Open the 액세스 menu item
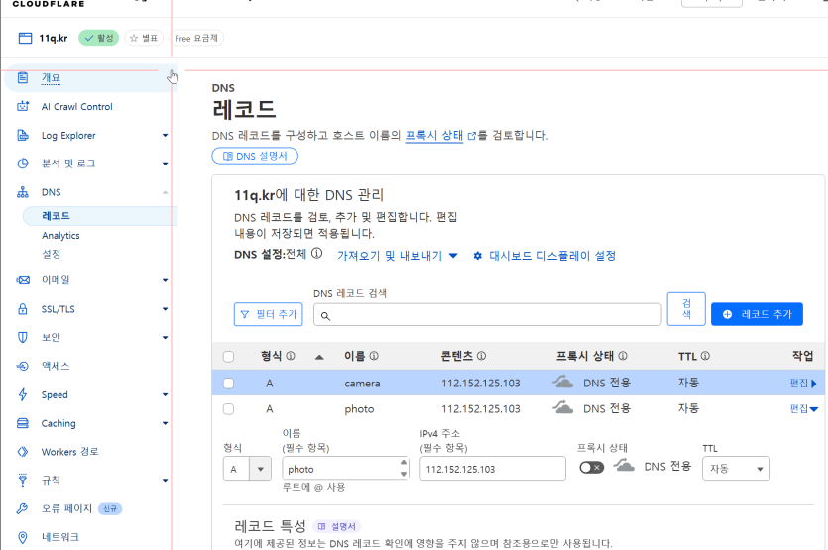Image resolution: width=828 pixels, height=550 pixels. click(x=56, y=366)
